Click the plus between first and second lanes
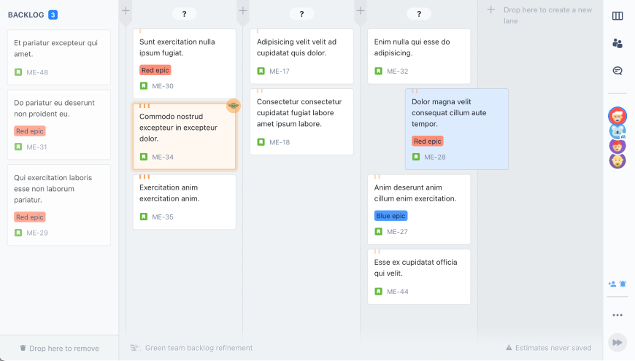 [243, 10]
